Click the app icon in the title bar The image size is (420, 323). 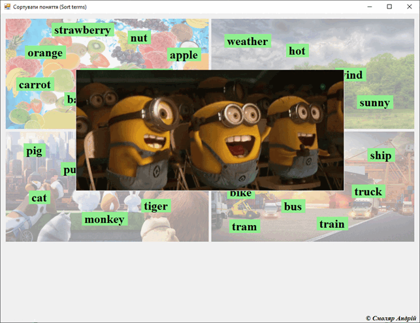(7, 7)
